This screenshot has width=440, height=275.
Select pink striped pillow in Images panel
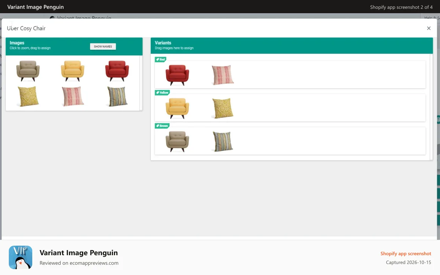pyautogui.click(x=73, y=96)
